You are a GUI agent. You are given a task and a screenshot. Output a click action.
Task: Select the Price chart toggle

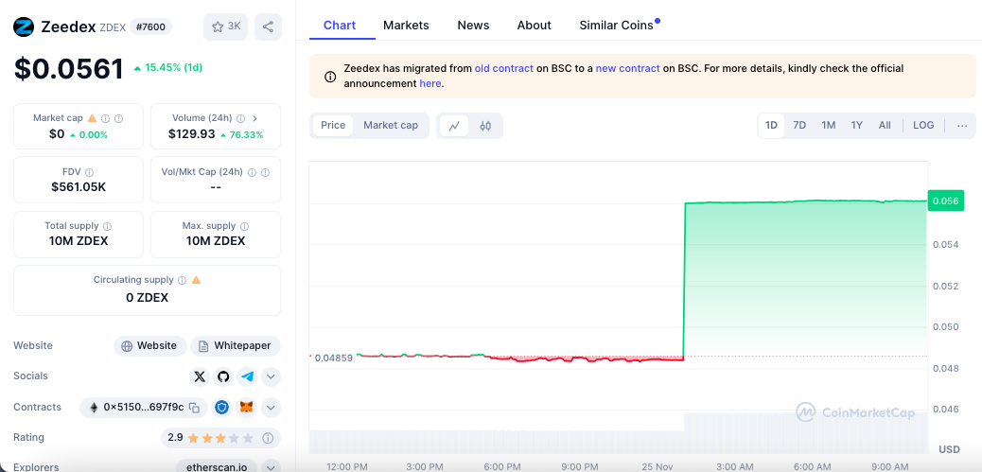click(333, 125)
